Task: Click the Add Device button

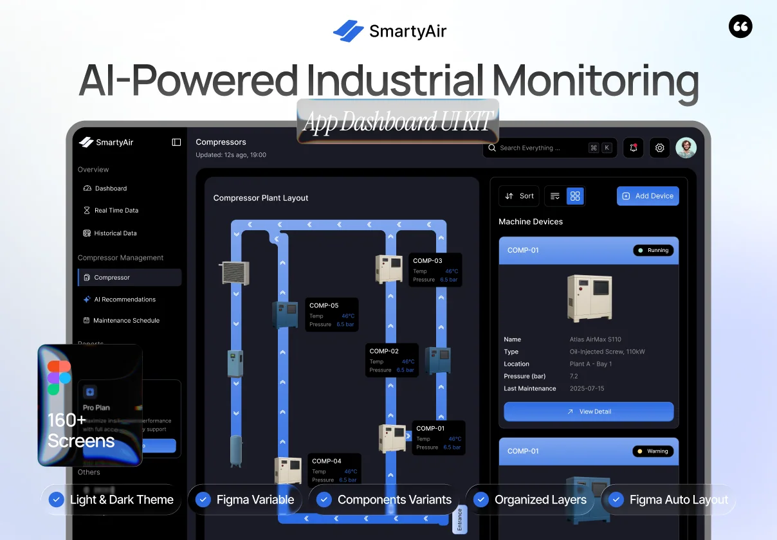Action: pos(648,196)
